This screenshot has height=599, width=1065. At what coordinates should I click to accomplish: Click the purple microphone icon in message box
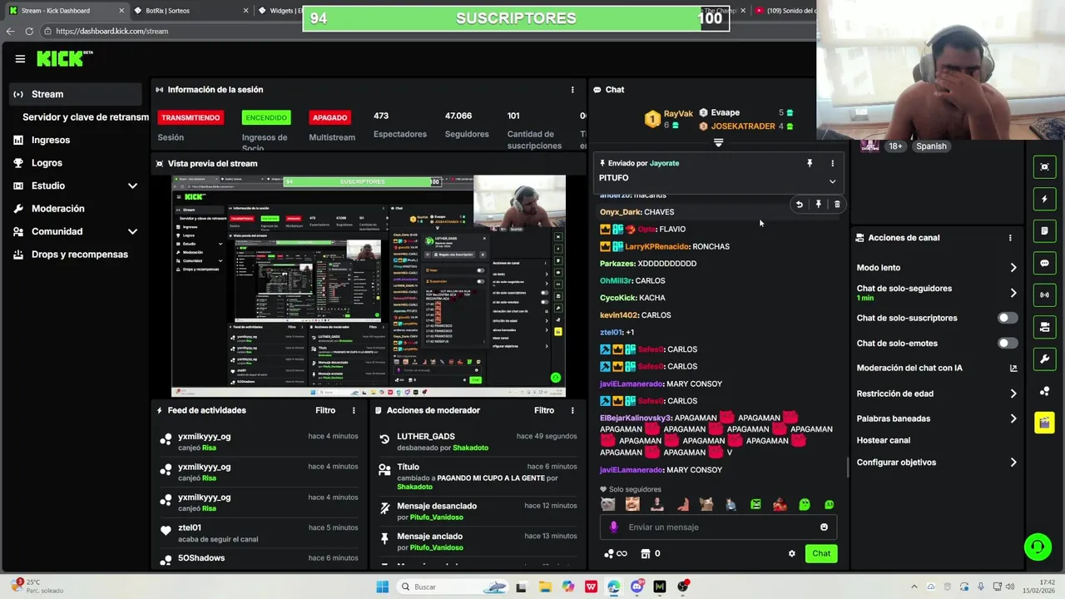[x=614, y=527]
